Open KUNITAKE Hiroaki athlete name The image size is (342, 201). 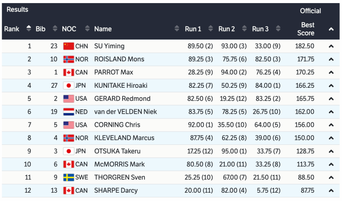122,86
